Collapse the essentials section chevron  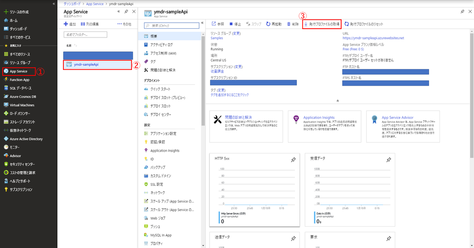coord(337,101)
